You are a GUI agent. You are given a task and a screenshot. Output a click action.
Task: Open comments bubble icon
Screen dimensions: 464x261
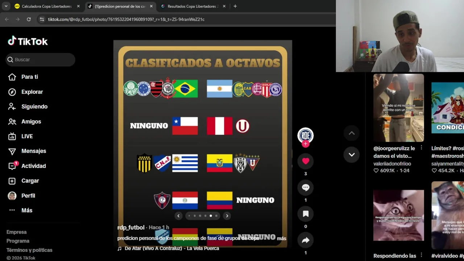coord(306,187)
